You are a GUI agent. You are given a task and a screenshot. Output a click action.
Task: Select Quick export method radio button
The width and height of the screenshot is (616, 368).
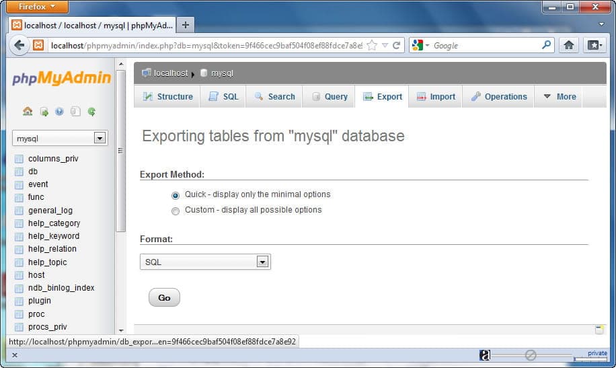(176, 195)
